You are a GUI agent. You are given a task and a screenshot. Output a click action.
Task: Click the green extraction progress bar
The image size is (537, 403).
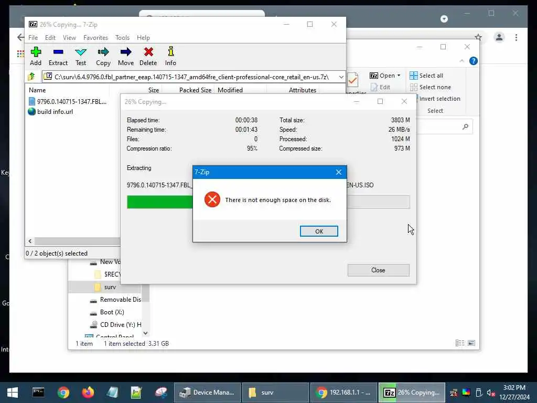click(x=160, y=202)
